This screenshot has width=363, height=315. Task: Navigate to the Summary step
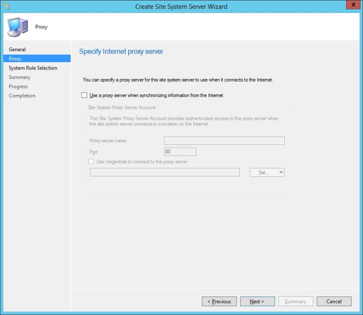(x=19, y=77)
